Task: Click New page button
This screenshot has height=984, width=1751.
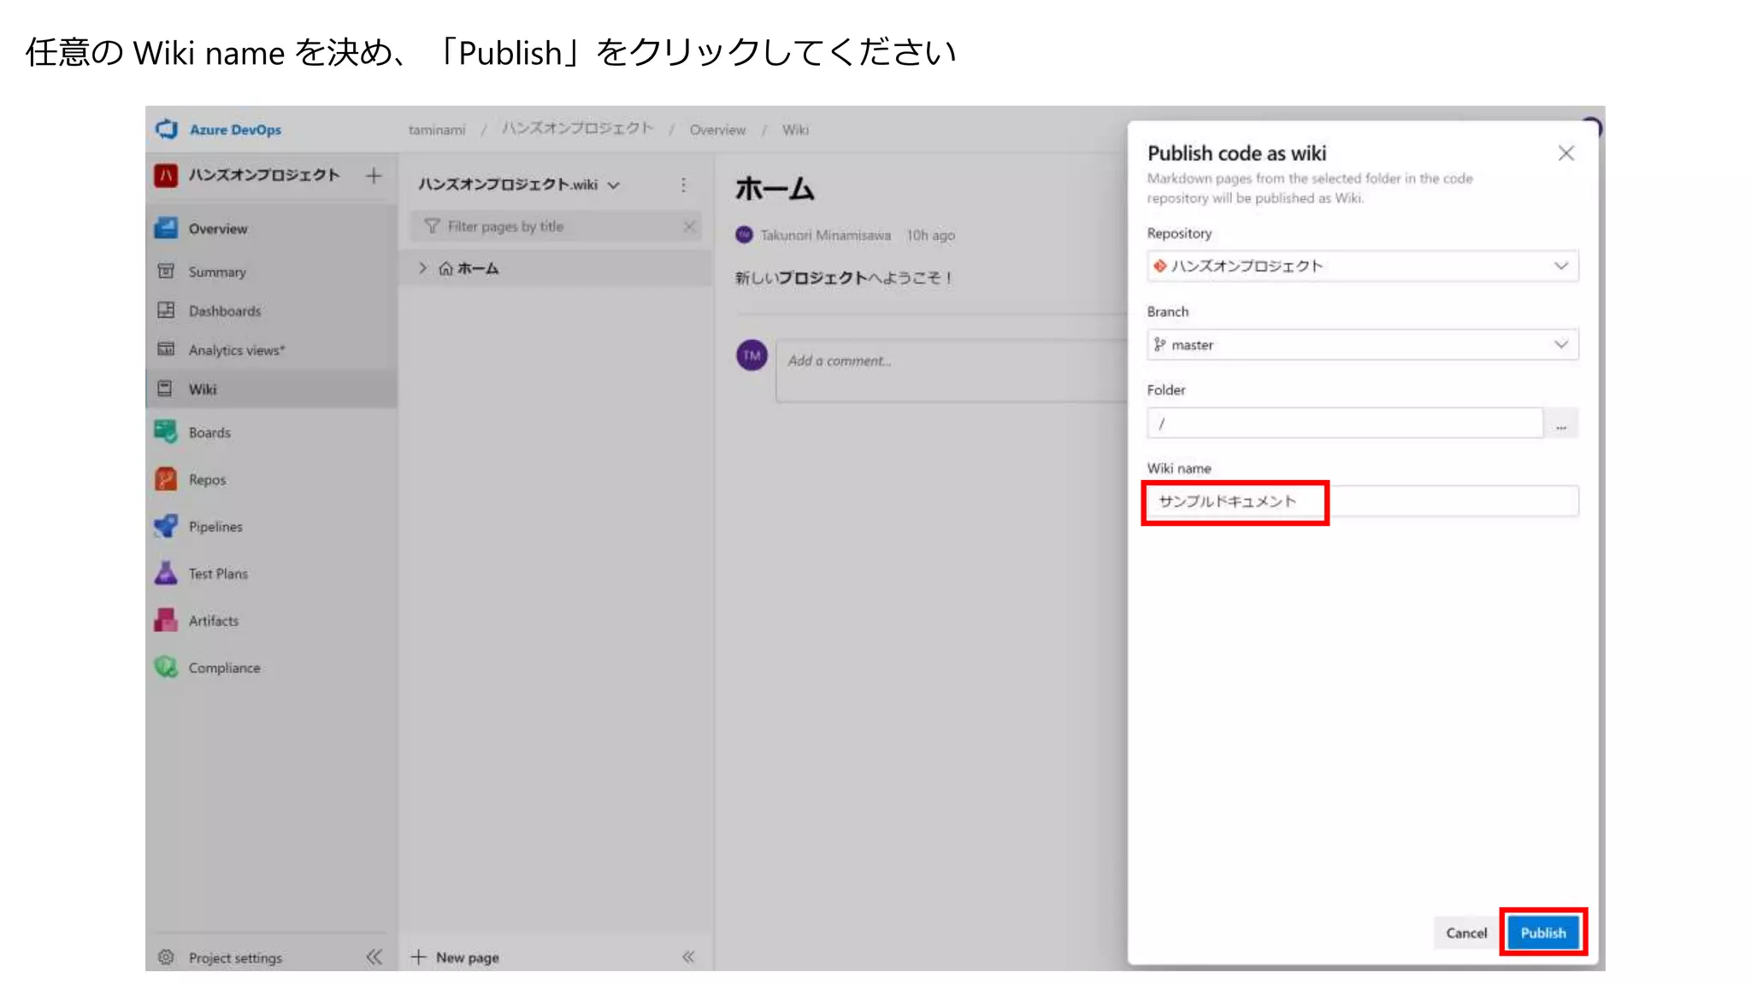Action: (x=455, y=958)
